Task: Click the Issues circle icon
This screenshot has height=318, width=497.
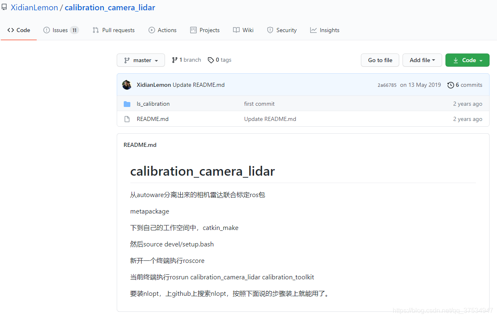Action: coord(47,30)
